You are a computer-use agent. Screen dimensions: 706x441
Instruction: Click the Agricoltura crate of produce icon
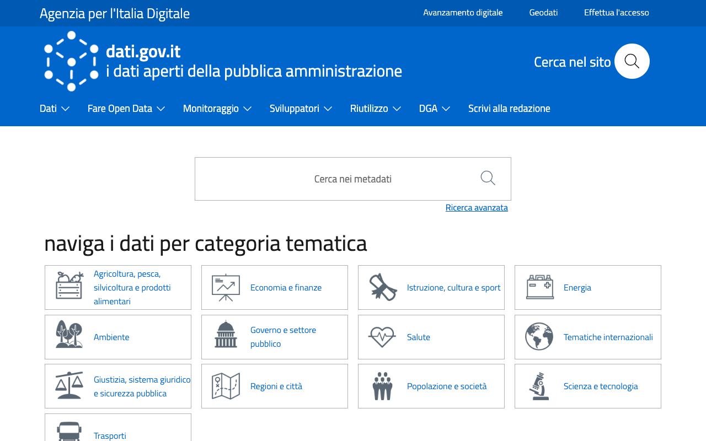pyautogui.click(x=69, y=286)
